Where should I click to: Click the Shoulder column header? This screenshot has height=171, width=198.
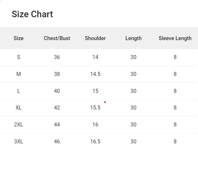click(x=95, y=38)
